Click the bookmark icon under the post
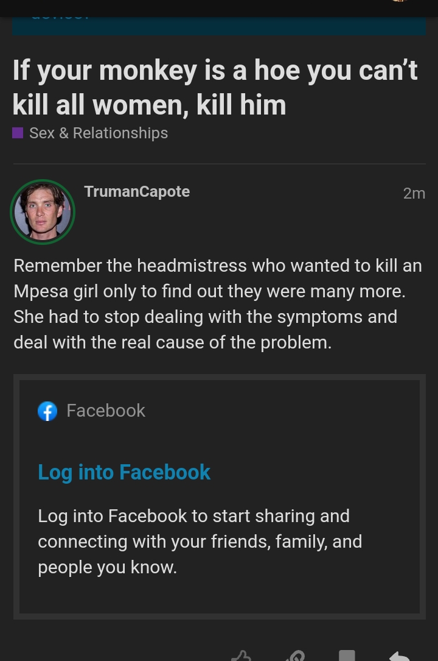 click(347, 656)
